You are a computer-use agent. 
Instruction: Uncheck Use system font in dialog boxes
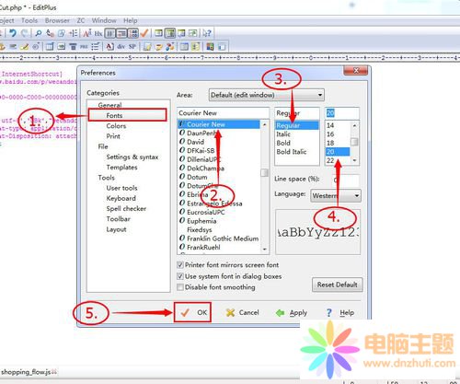(x=180, y=276)
